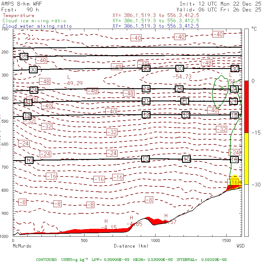This screenshot has width=263, height=263.
Task: Select the green 'Cloud ice mixing ratio' label
Action: (34, 21)
